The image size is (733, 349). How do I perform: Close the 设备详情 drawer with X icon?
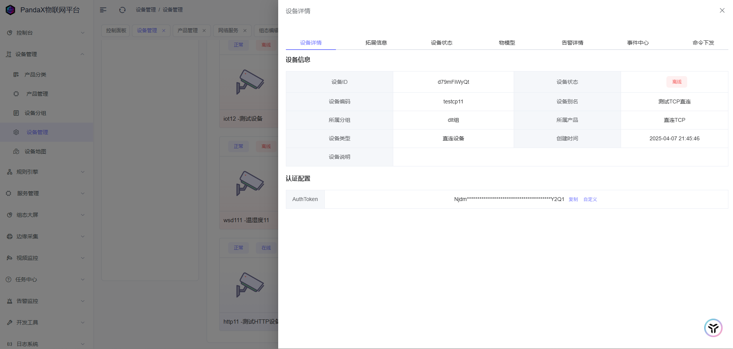coord(722,11)
